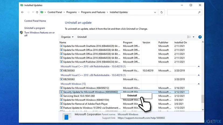Go up one folder level
Viewport: 223px width, 125px height.
click(37, 12)
